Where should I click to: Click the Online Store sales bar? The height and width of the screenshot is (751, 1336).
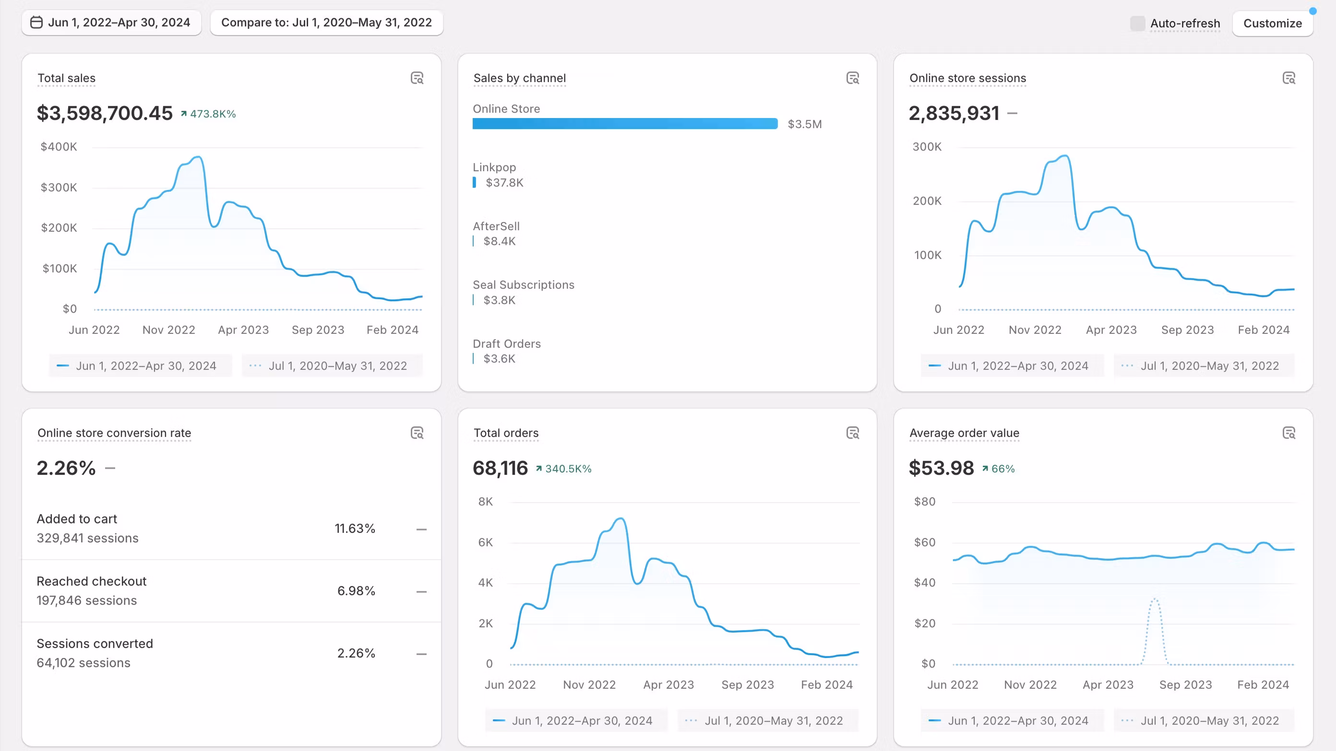pos(624,124)
